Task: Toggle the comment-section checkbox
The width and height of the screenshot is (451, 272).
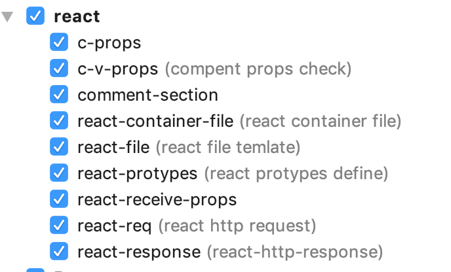Action: pos(59,94)
